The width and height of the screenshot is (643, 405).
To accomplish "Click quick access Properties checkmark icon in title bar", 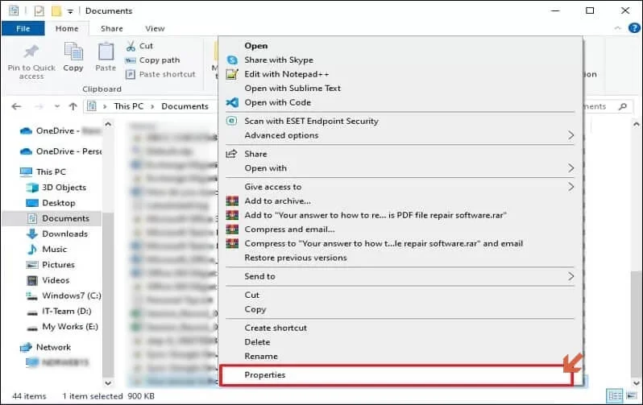I will tap(39, 10).
